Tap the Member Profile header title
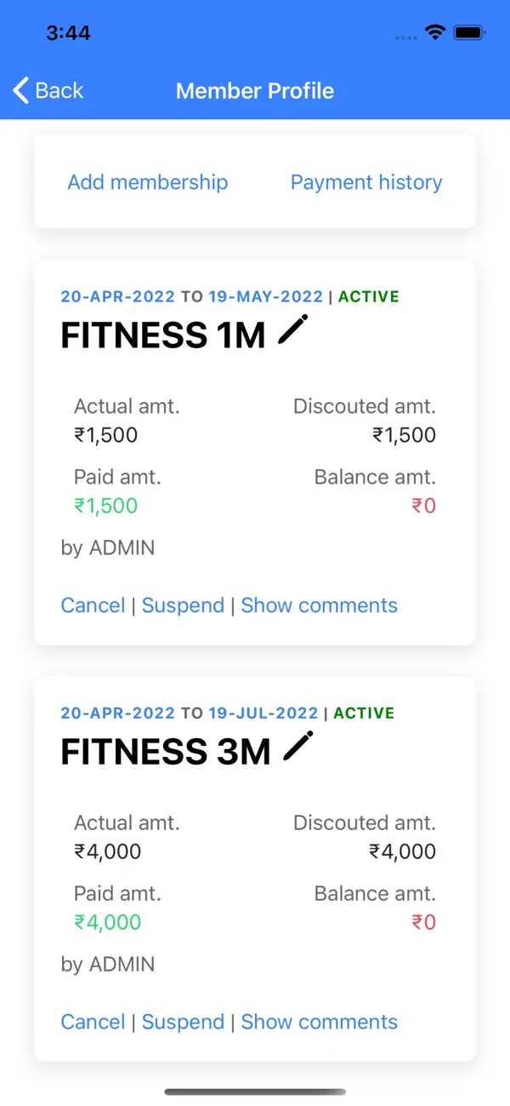This screenshot has height=1106, width=510. point(255,91)
